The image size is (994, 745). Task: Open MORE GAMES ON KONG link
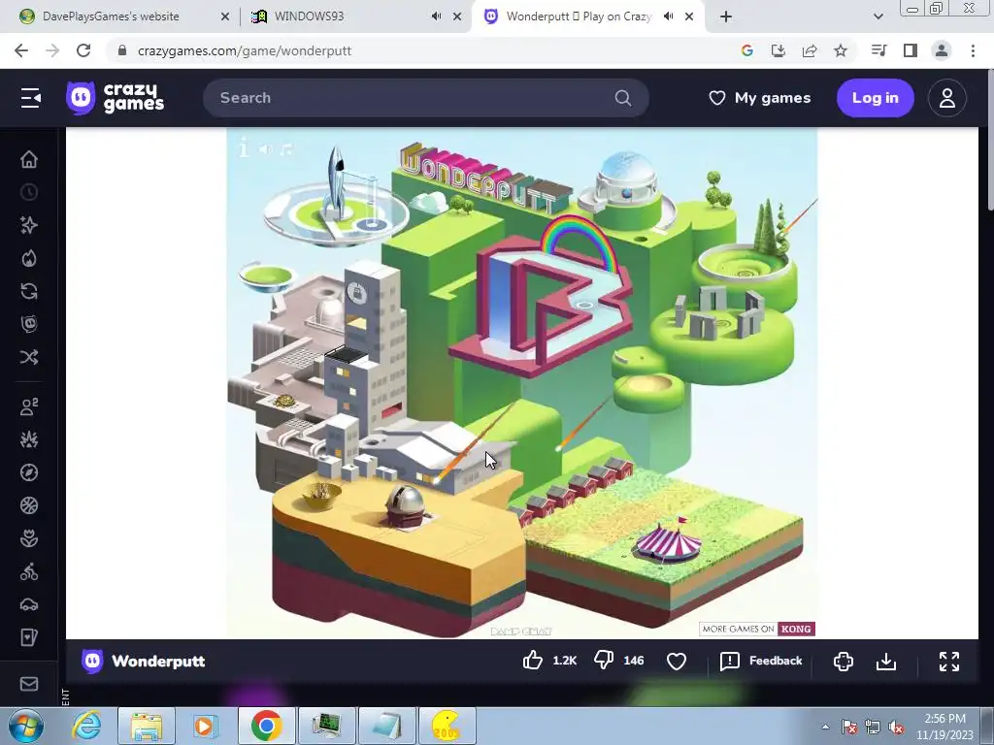[x=757, y=629]
